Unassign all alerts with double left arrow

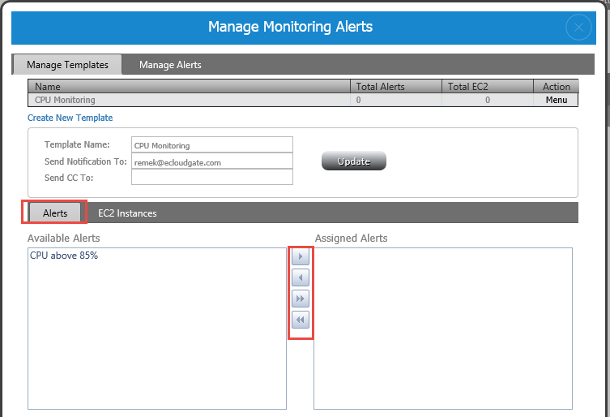pyautogui.click(x=301, y=320)
